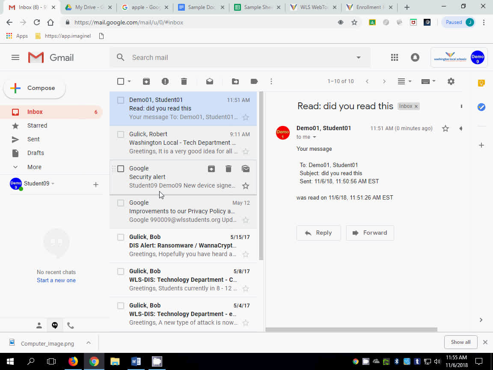The height and width of the screenshot is (370, 493).
Task: Click the Google apps grid icon
Action: 395,57
